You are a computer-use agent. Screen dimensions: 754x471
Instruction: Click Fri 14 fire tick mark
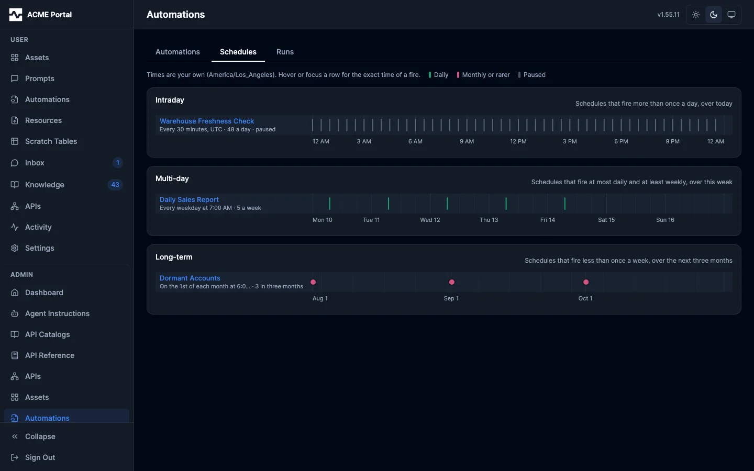[565, 204]
